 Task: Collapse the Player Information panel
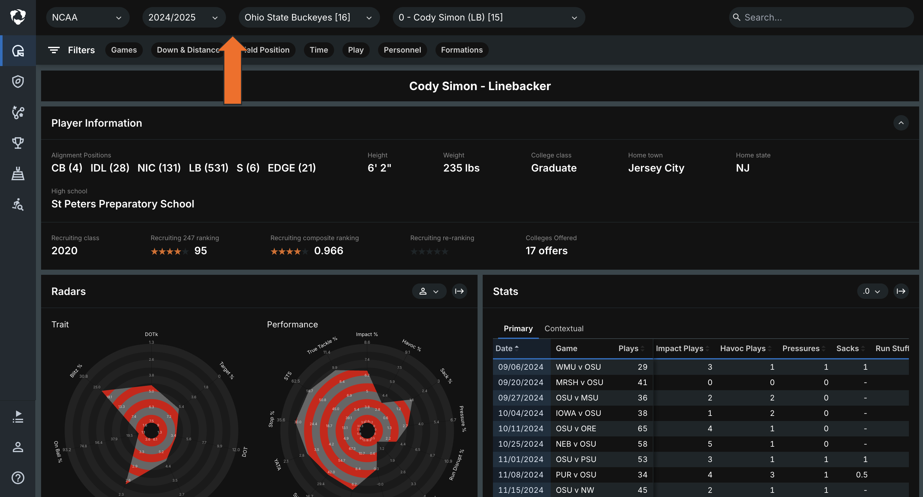(x=901, y=123)
